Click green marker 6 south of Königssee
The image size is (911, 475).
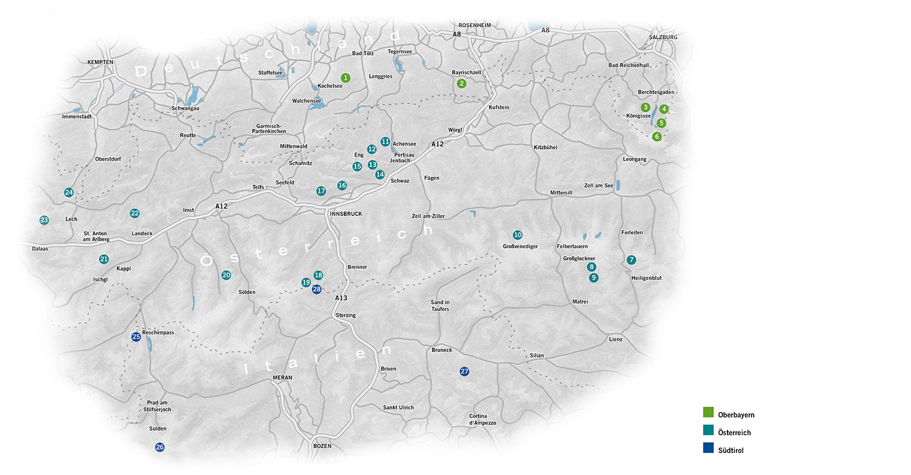point(656,137)
